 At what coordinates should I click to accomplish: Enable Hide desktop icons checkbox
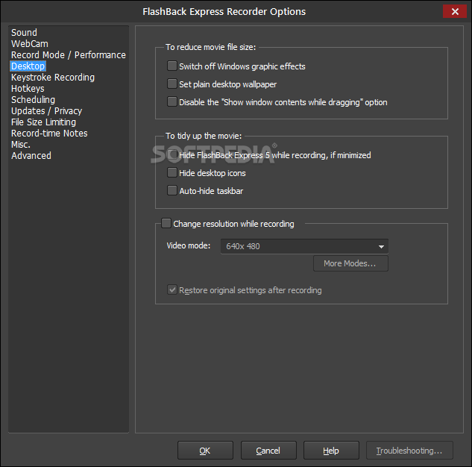172,172
